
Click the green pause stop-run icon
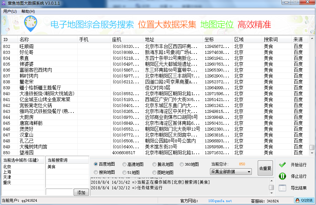pyautogui.click(x=282, y=176)
